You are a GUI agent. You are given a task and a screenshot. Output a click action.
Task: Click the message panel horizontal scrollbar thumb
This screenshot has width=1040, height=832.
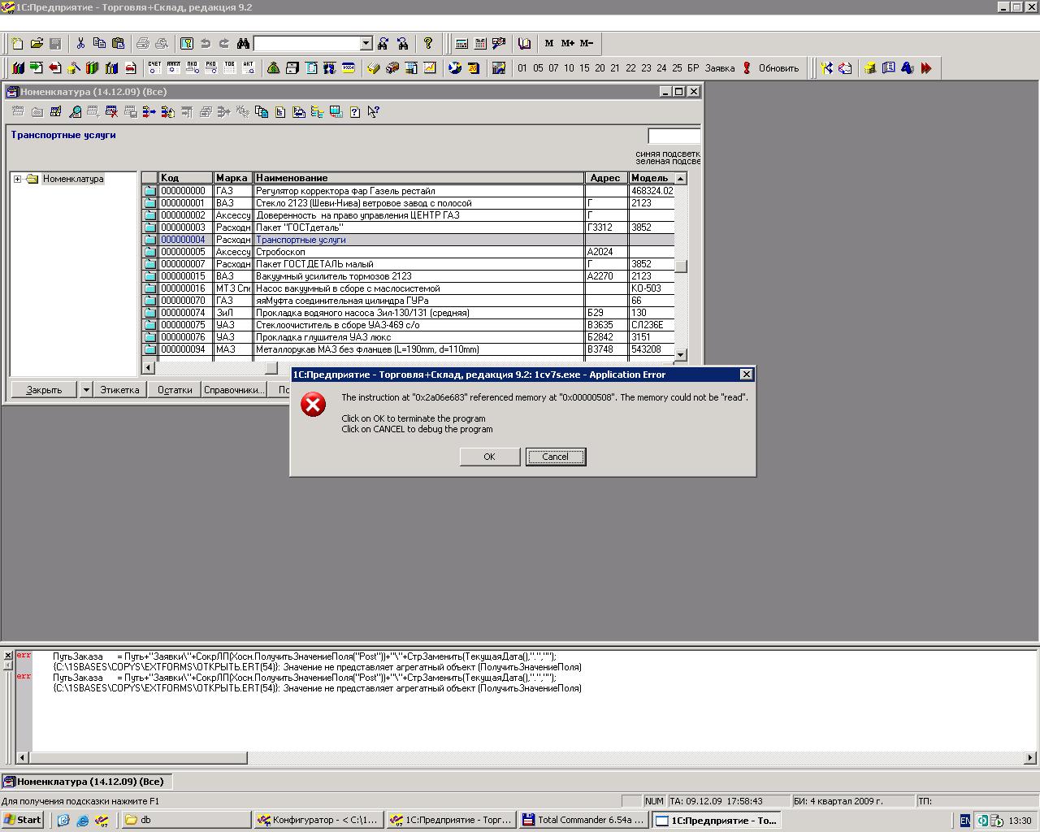click(138, 758)
